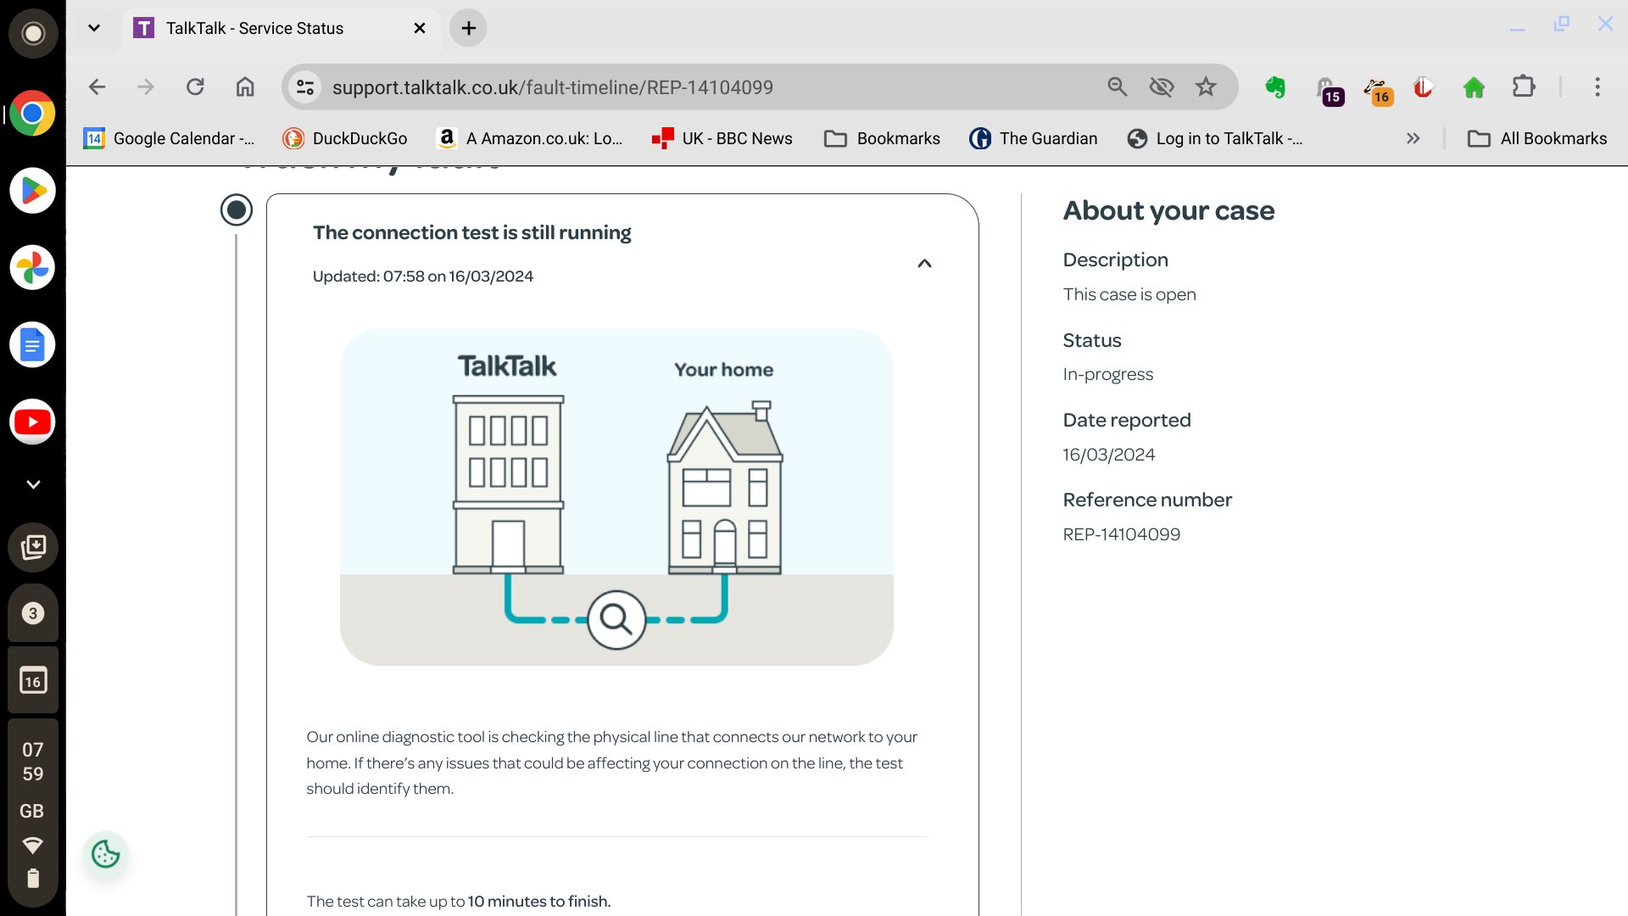The height and width of the screenshot is (916, 1628).
Task: Toggle the hidden-password eye icon
Action: coord(1162,87)
